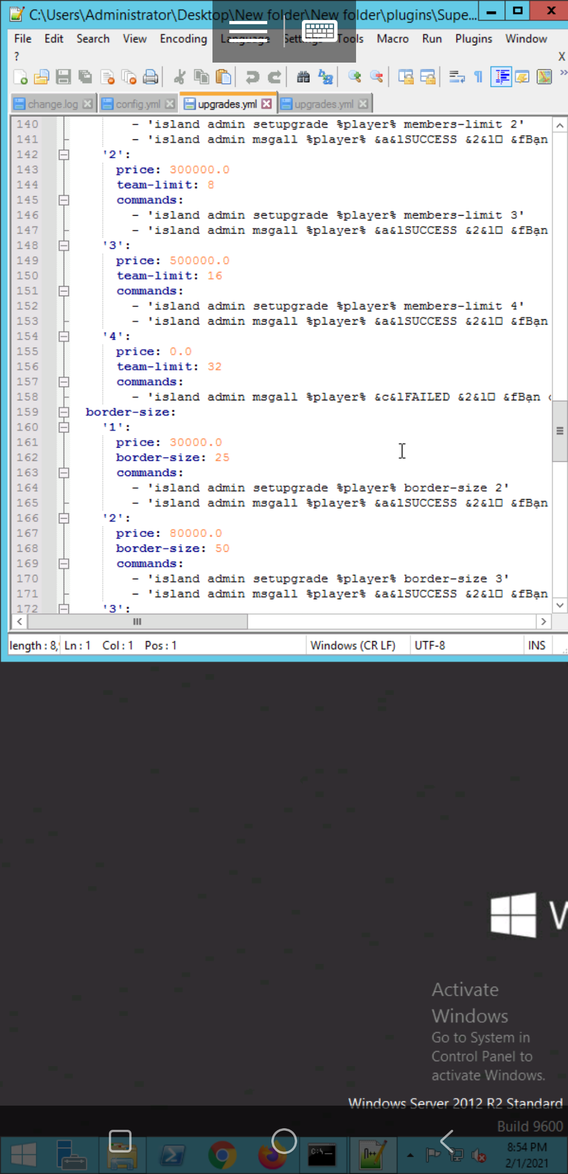Click the Copy toolbar icon
Screen dimensions: 568x1174
201,77
